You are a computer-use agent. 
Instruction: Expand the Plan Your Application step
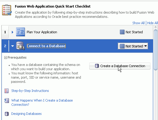pyautogui.click(x=12, y=32)
